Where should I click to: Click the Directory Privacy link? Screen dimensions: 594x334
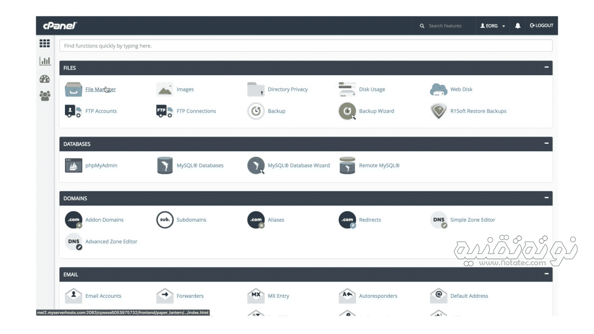click(x=288, y=90)
